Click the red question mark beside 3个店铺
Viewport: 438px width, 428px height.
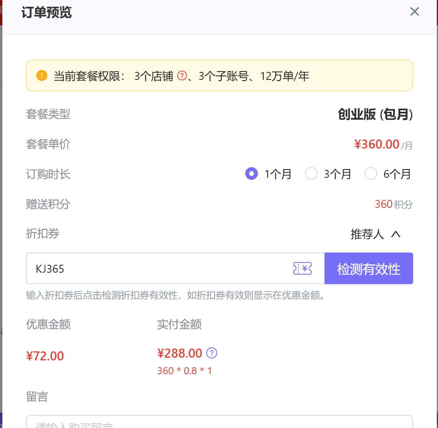(182, 75)
